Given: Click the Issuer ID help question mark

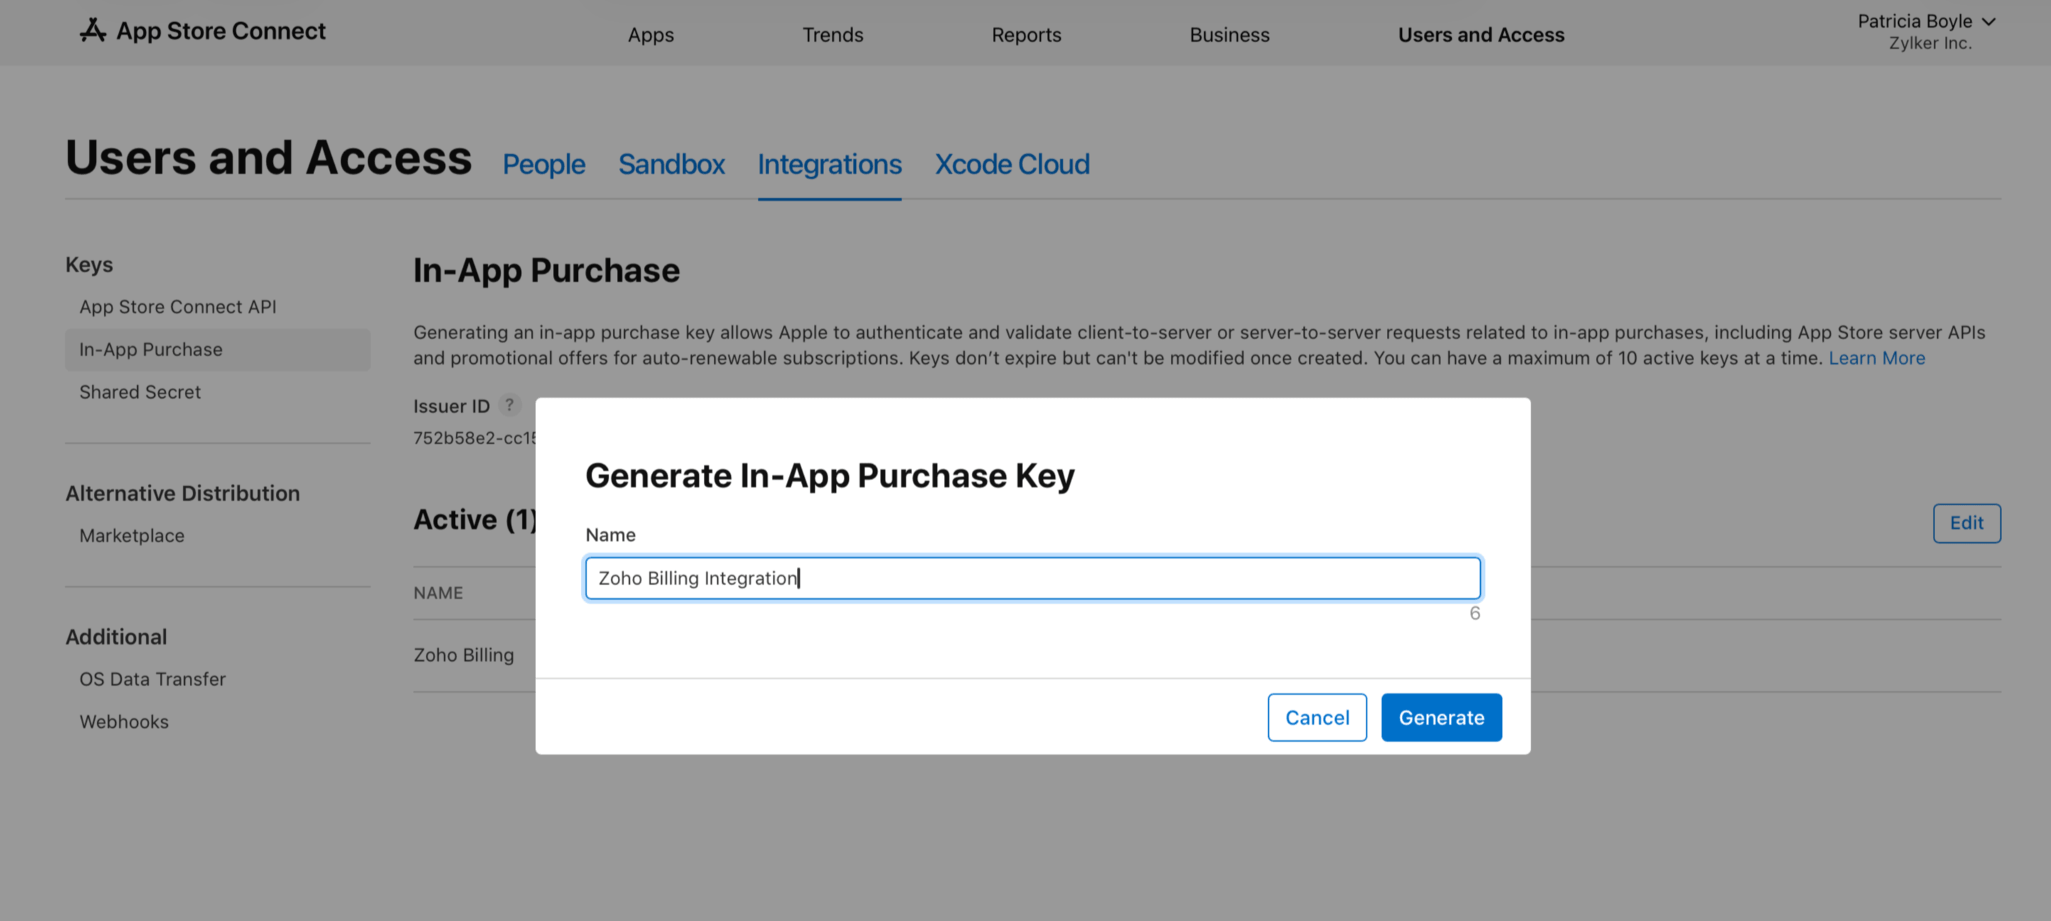Looking at the screenshot, I should [510, 405].
